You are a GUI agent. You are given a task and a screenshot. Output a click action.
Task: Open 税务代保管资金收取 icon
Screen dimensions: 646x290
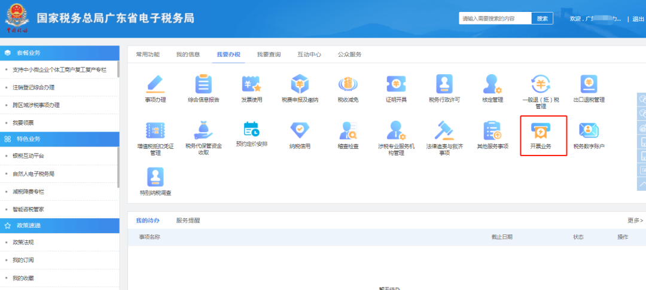point(203,130)
